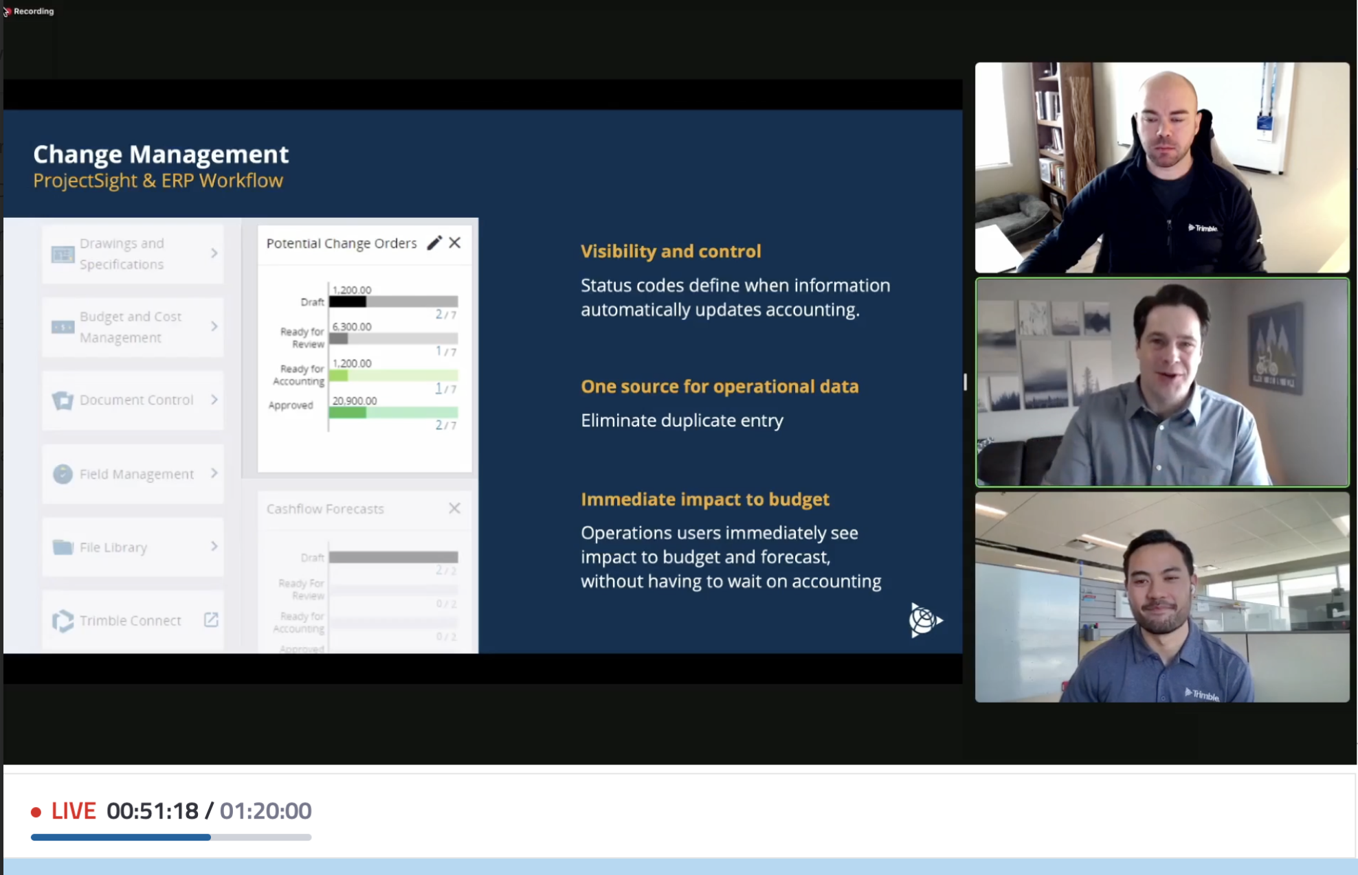Click the 6,300.00 Ready for Review value

[352, 327]
